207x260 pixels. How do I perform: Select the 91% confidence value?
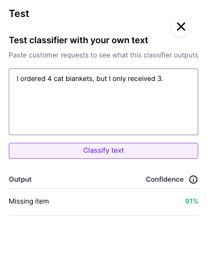(x=192, y=201)
